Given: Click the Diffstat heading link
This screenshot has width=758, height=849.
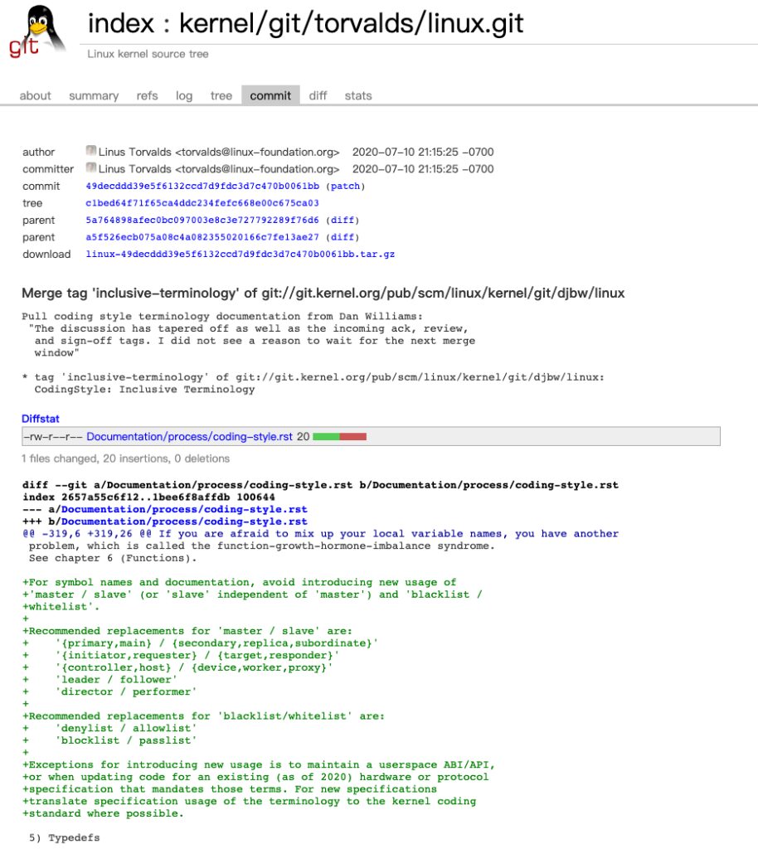Looking at the screenshot, I should (41, 420).
